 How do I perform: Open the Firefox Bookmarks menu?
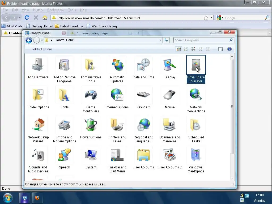coord(55,10)
